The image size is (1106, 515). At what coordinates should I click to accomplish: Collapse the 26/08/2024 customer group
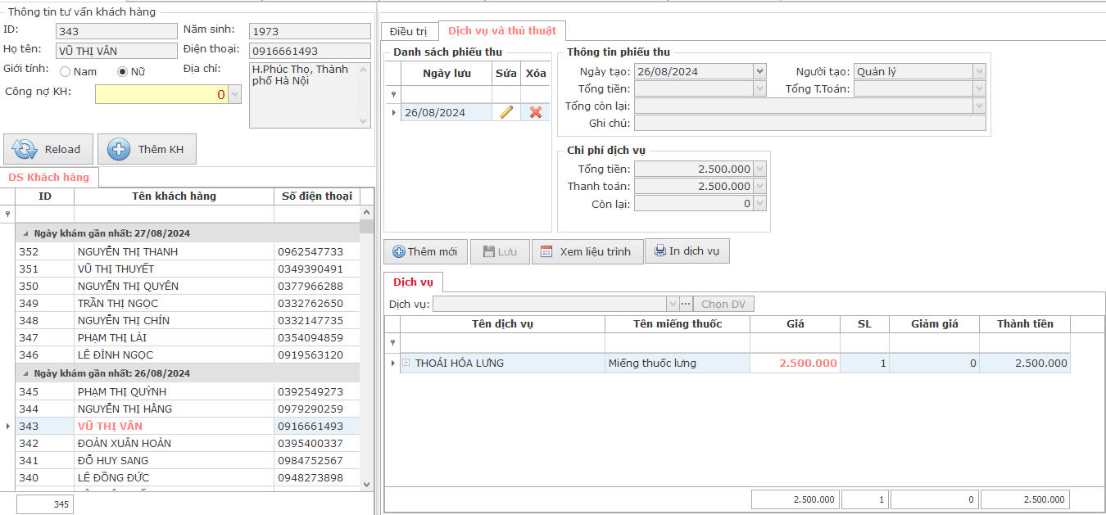(25, 373)
